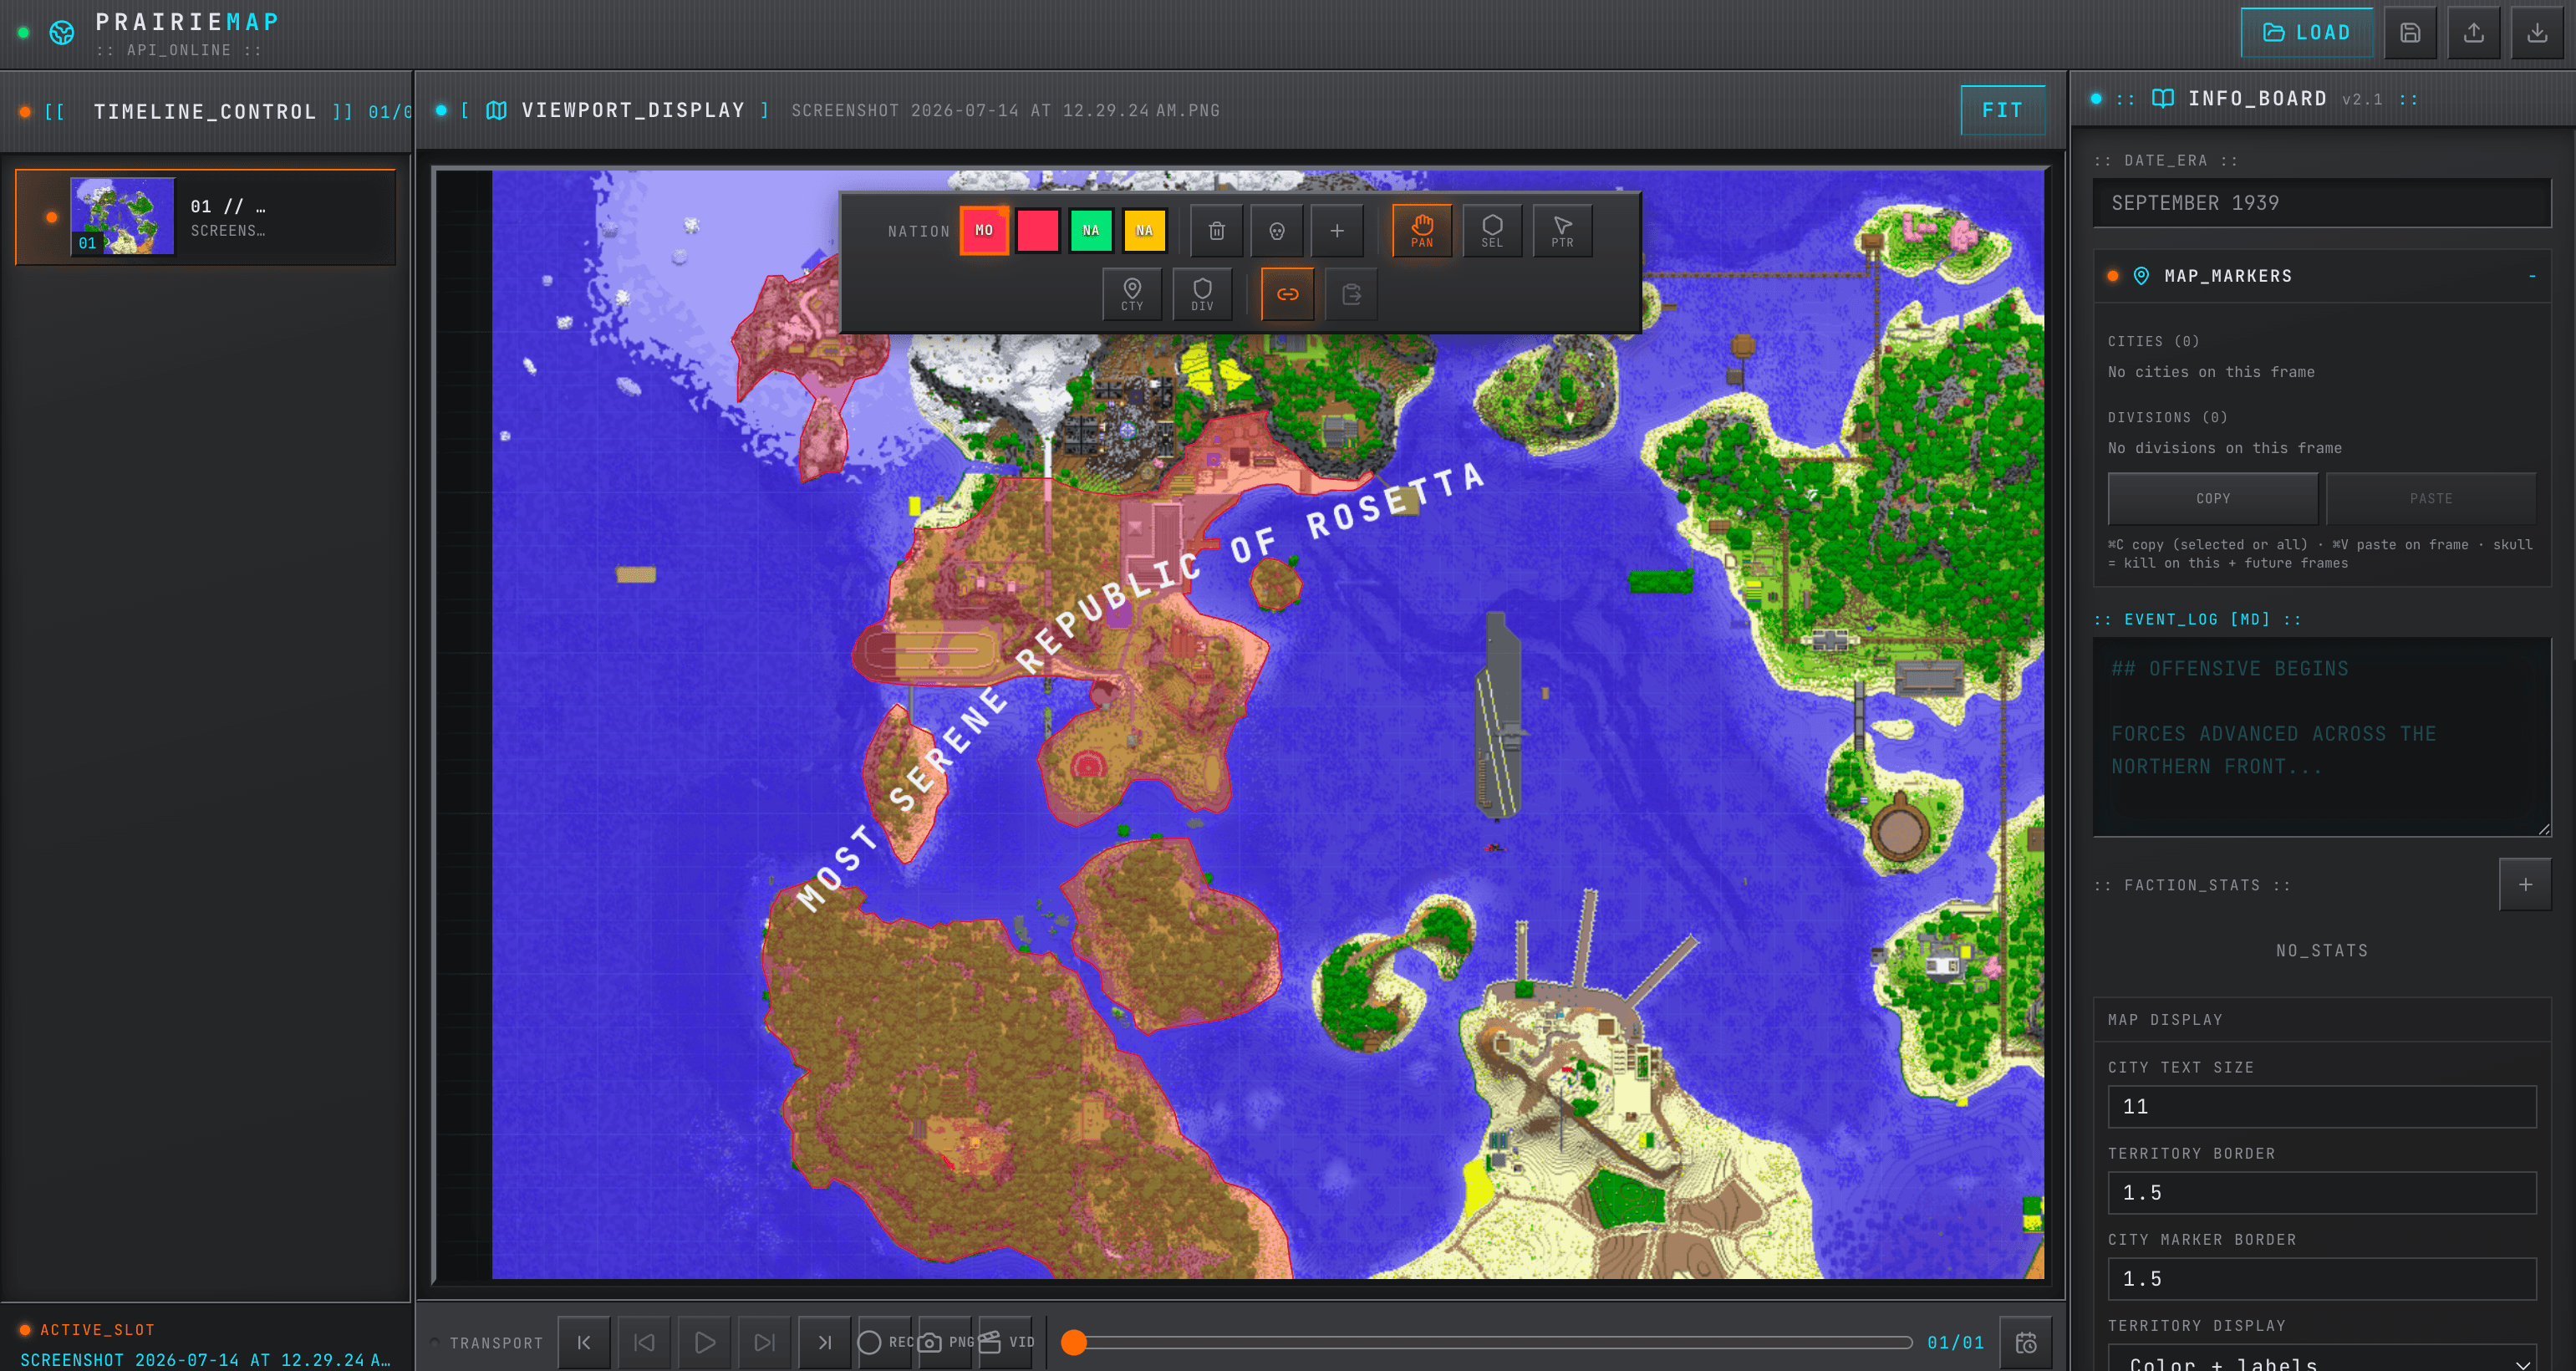Click into the EVENT_LOG text area
Image resolution: width=2576 pixels, height=1371 pixels.
(2322, 736)
